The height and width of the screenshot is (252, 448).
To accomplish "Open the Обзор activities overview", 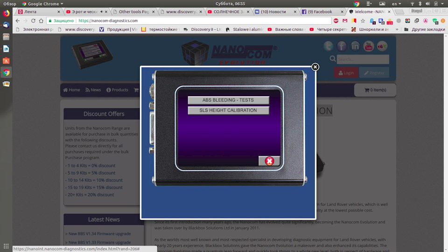I will tap(10, 4).
